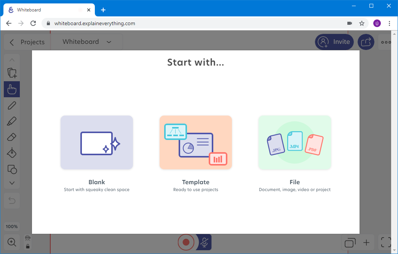The height and width of the screenshot is (254, 398).
Task: Click the Invite button
Action: tap(334, 42)
